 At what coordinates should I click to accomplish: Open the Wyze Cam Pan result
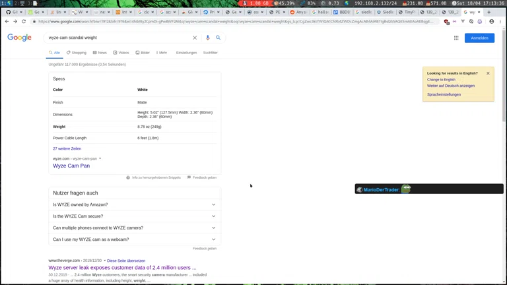pyautogui.click(x=71, y=166)
